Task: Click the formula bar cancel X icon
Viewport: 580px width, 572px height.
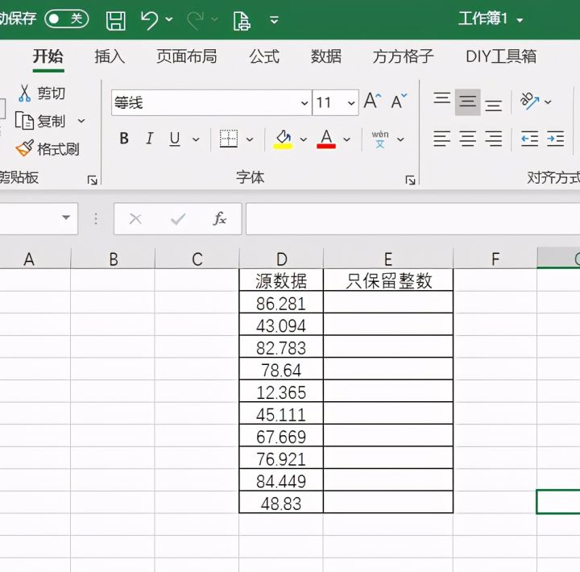Action: coord(135,219)
